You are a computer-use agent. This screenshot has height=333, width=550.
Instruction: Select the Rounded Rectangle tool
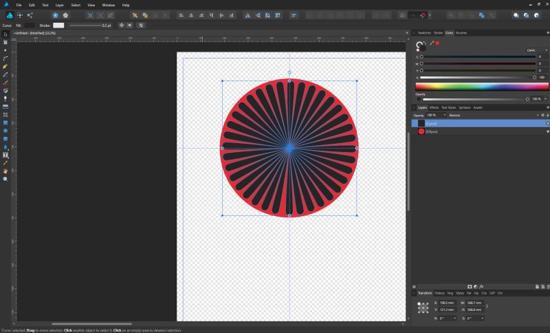5,139
